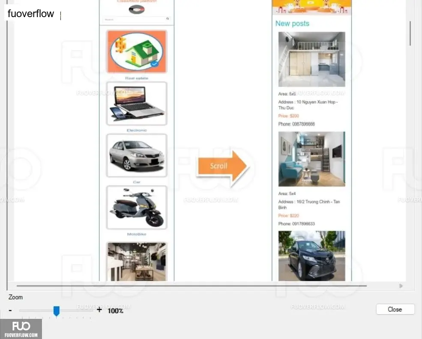Screen dimensions: 422x339
Task: Click the 'Car' category label
Action: [137, 182]
